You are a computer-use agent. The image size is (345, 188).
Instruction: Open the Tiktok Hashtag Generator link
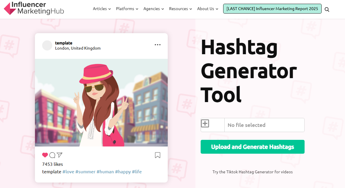(x=252, y=172)
